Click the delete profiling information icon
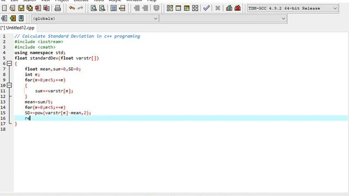This screenshot has width=349, height=196. coord(238,8)
